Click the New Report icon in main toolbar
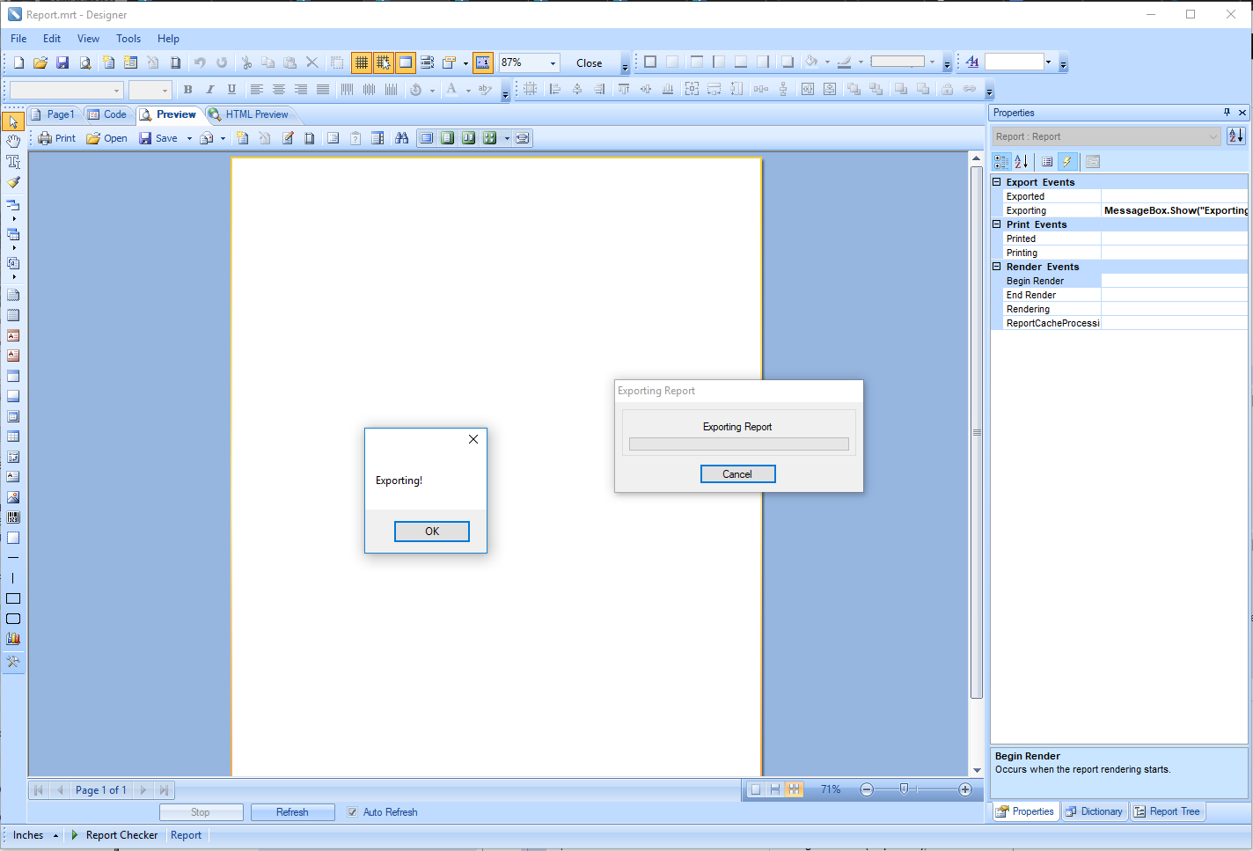1253x851 pixels. click(x=18, y=62)
